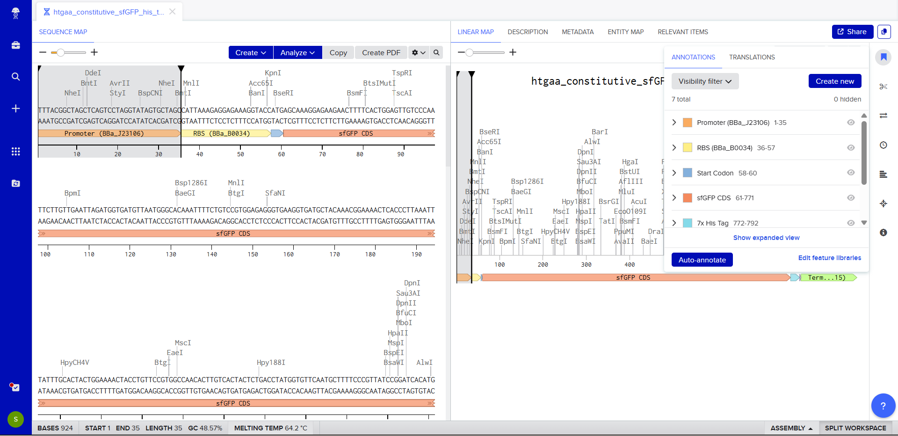Open the applications grid icon in sidebar
This screenshot has width=898, height=436.
[x=15, y=152]
